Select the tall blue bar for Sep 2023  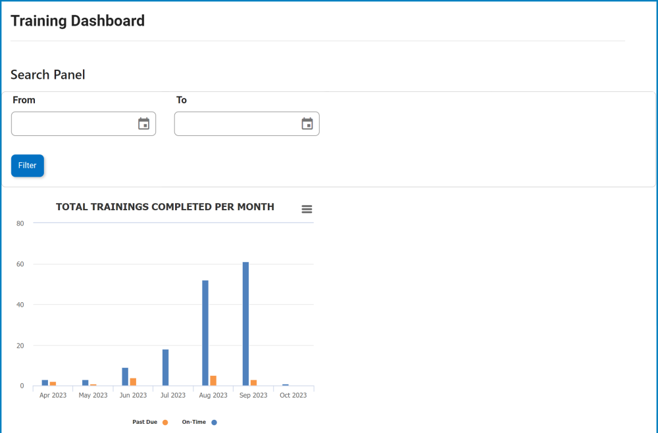coord(245,322)
